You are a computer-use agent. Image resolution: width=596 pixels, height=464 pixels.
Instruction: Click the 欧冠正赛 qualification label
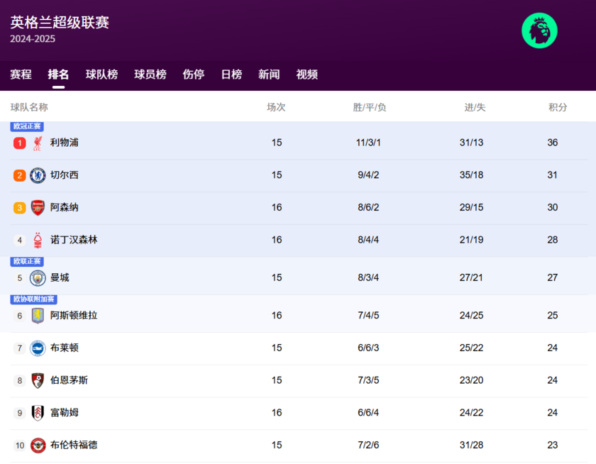click(x=26, y=126)
